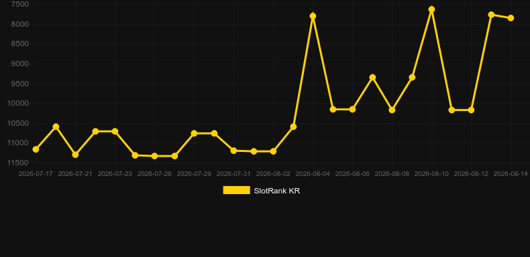
Task: Select the data point at 2026-07-31
Action: (233, 151)
